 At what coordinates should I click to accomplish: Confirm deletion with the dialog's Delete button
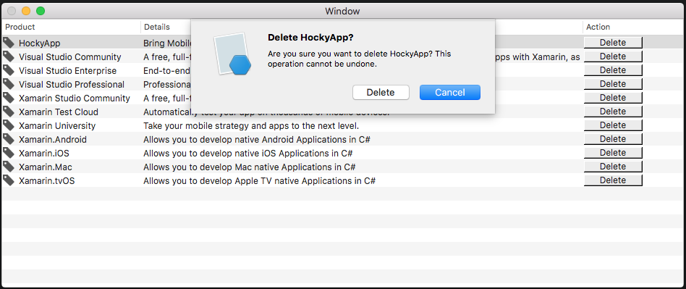pyautogui.click(x=381, y=93)
